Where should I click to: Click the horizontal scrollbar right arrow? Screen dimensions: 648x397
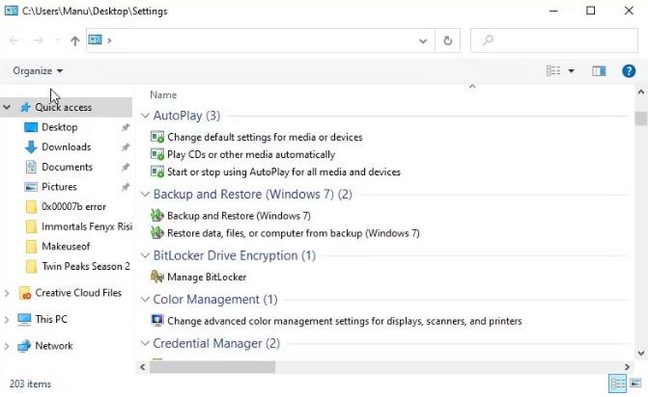[628, 367]
